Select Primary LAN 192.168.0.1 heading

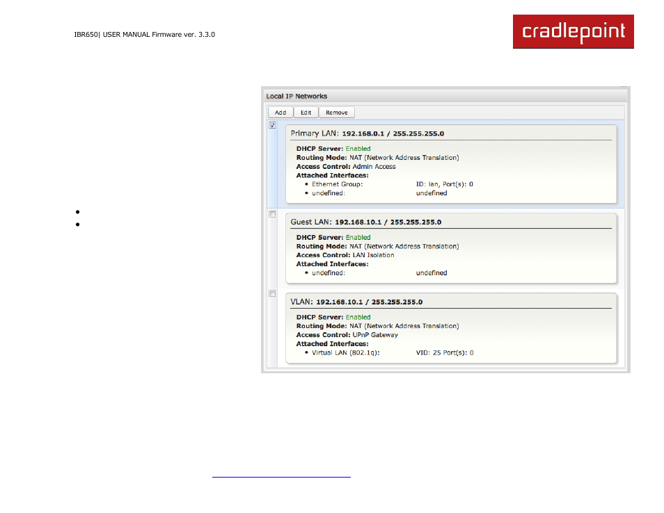(367, 133)
